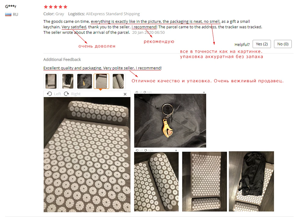Viewport: 296px width, 217px height.
Task: Open second thumbnail showing black bag
Action: pyautogui.click(x=68, y=81)
